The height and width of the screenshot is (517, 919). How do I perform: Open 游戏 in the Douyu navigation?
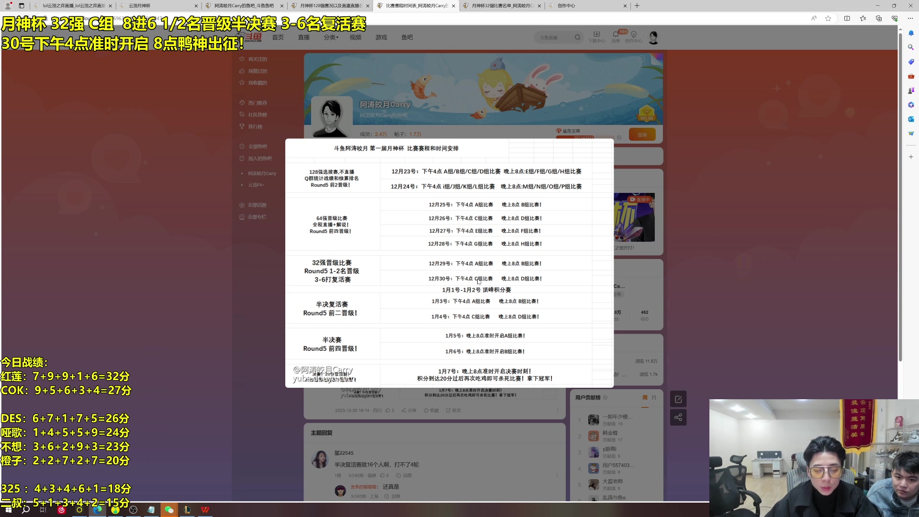click(x=381, y=37)
